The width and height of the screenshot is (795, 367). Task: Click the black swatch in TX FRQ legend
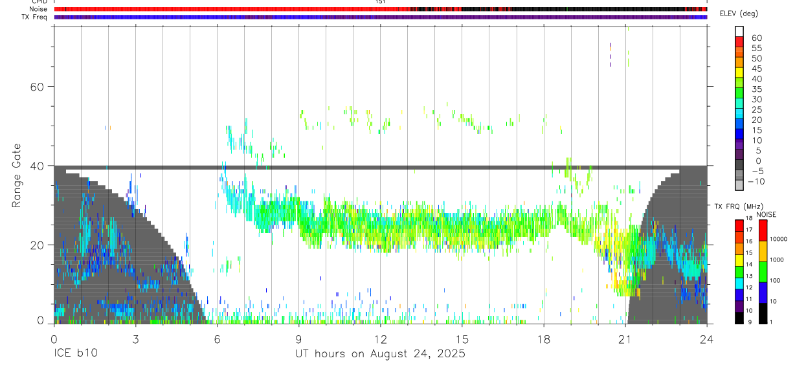tap(739, 318)
